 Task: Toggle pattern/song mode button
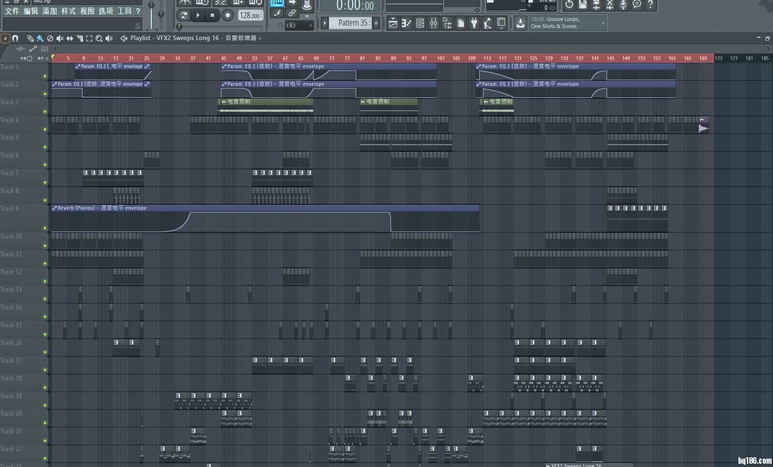coord(184,15)
